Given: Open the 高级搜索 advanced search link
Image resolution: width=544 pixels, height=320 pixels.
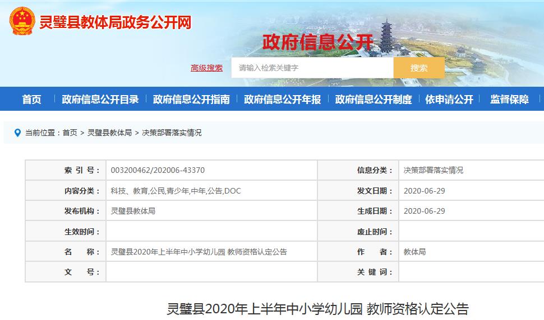Looking at the screenshot, I should click(206, 68).
